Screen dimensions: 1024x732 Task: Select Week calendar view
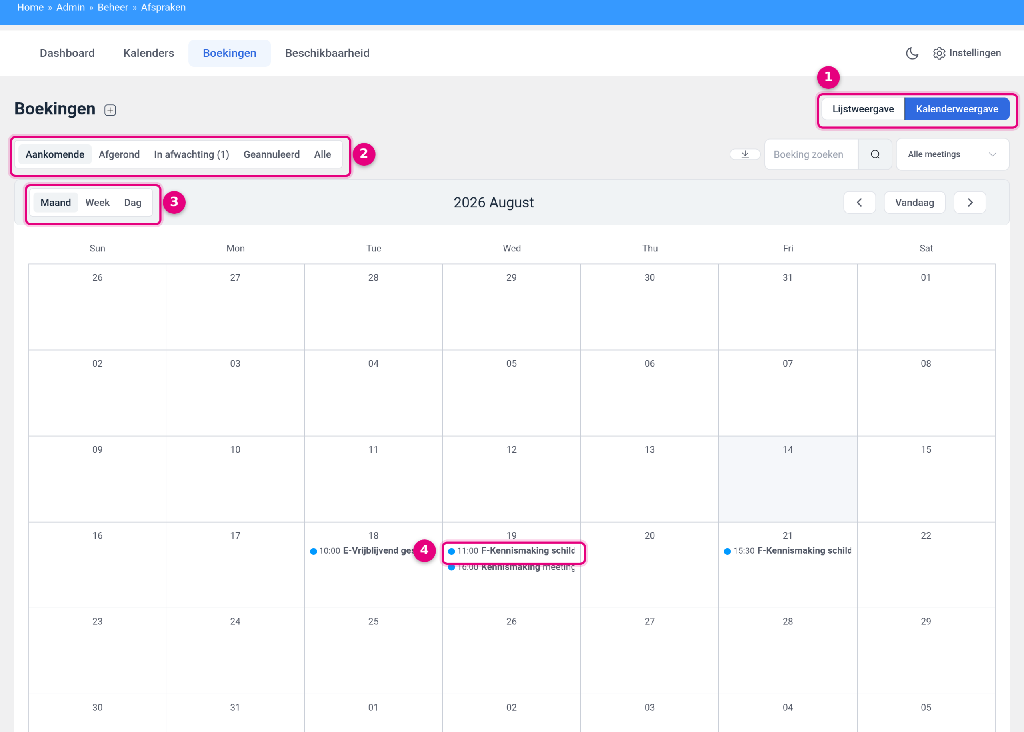tap(97, 203)
